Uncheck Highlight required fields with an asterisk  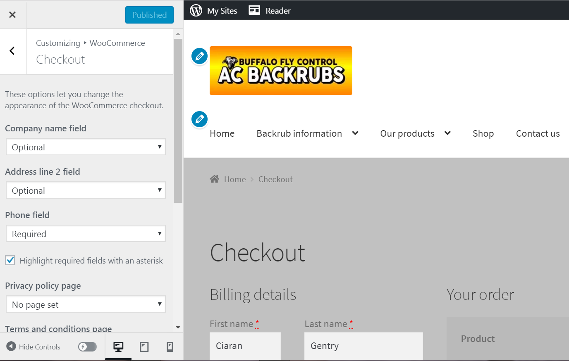[x=10, y=261]
